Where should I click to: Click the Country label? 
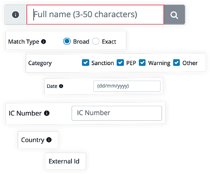click(x=33, y=140)
